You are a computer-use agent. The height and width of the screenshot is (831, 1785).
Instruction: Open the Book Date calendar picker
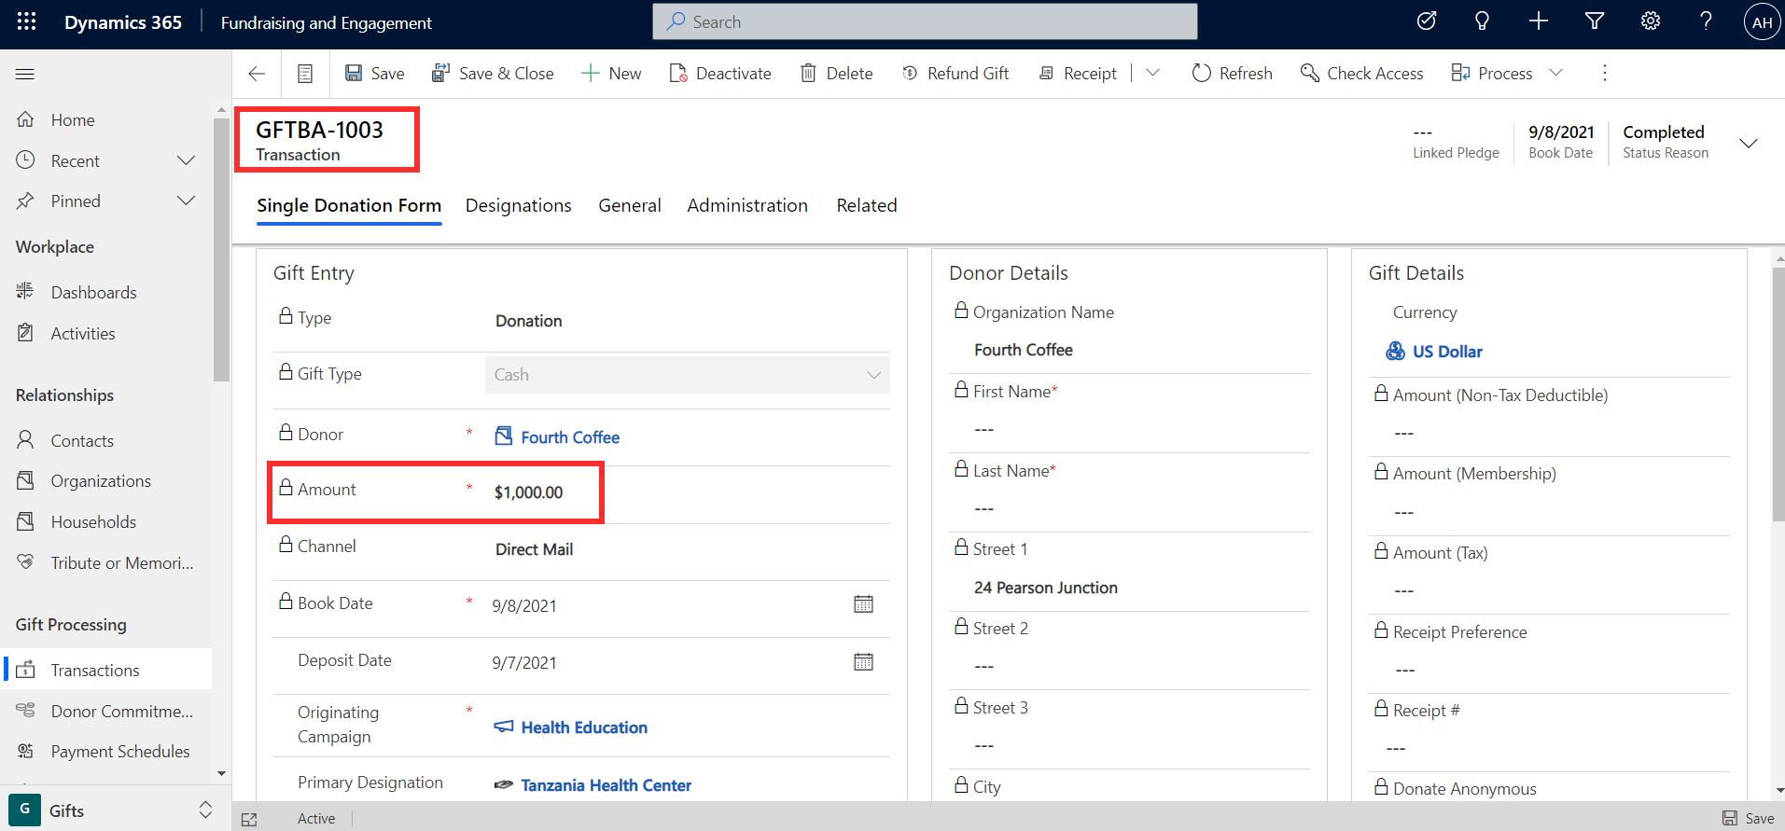click(864, 604)
